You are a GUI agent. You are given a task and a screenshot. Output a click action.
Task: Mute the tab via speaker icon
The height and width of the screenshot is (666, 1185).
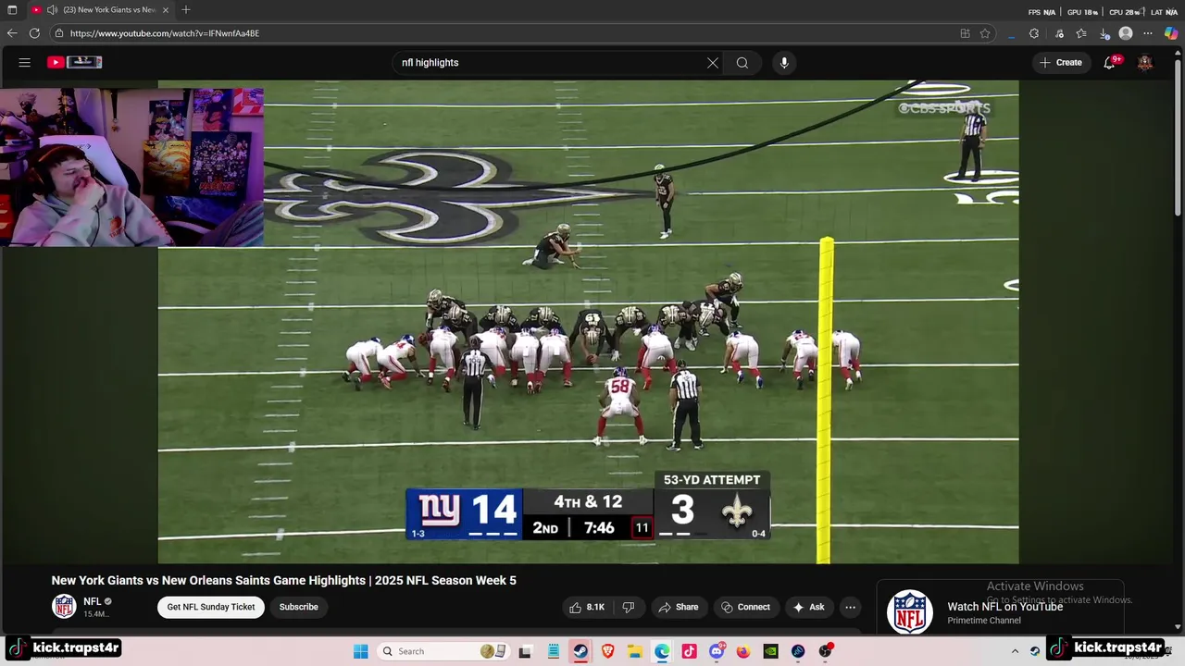click(x=52, y=10)
